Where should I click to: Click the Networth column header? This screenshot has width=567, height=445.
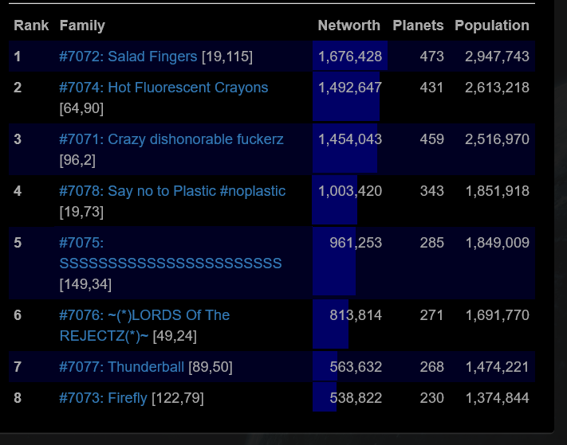pos(348,25)
